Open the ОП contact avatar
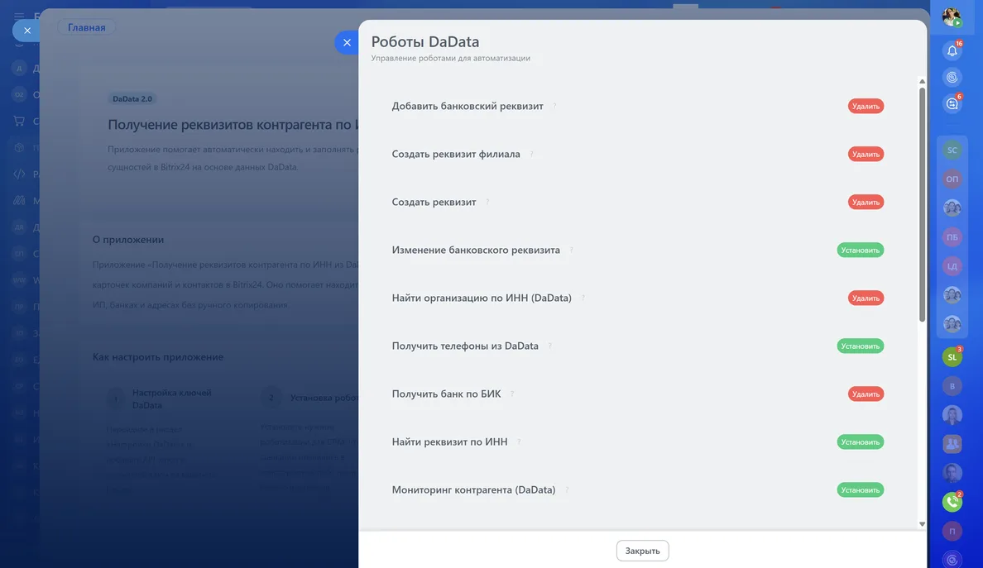The width and height of the screenshot is (983, 568). [x=952, y=179]
